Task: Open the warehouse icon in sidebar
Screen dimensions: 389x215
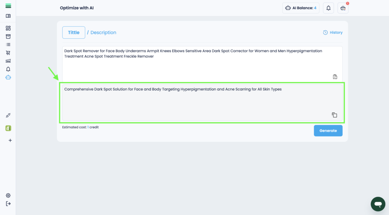Action: [8, 61]
